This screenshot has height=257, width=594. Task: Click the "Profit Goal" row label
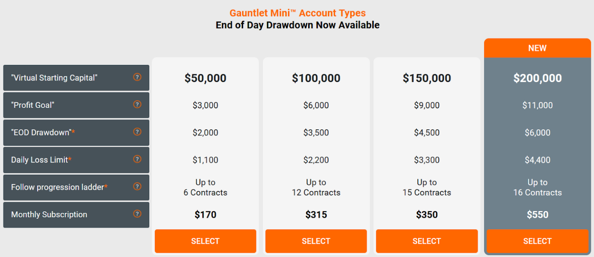point(32,105)
